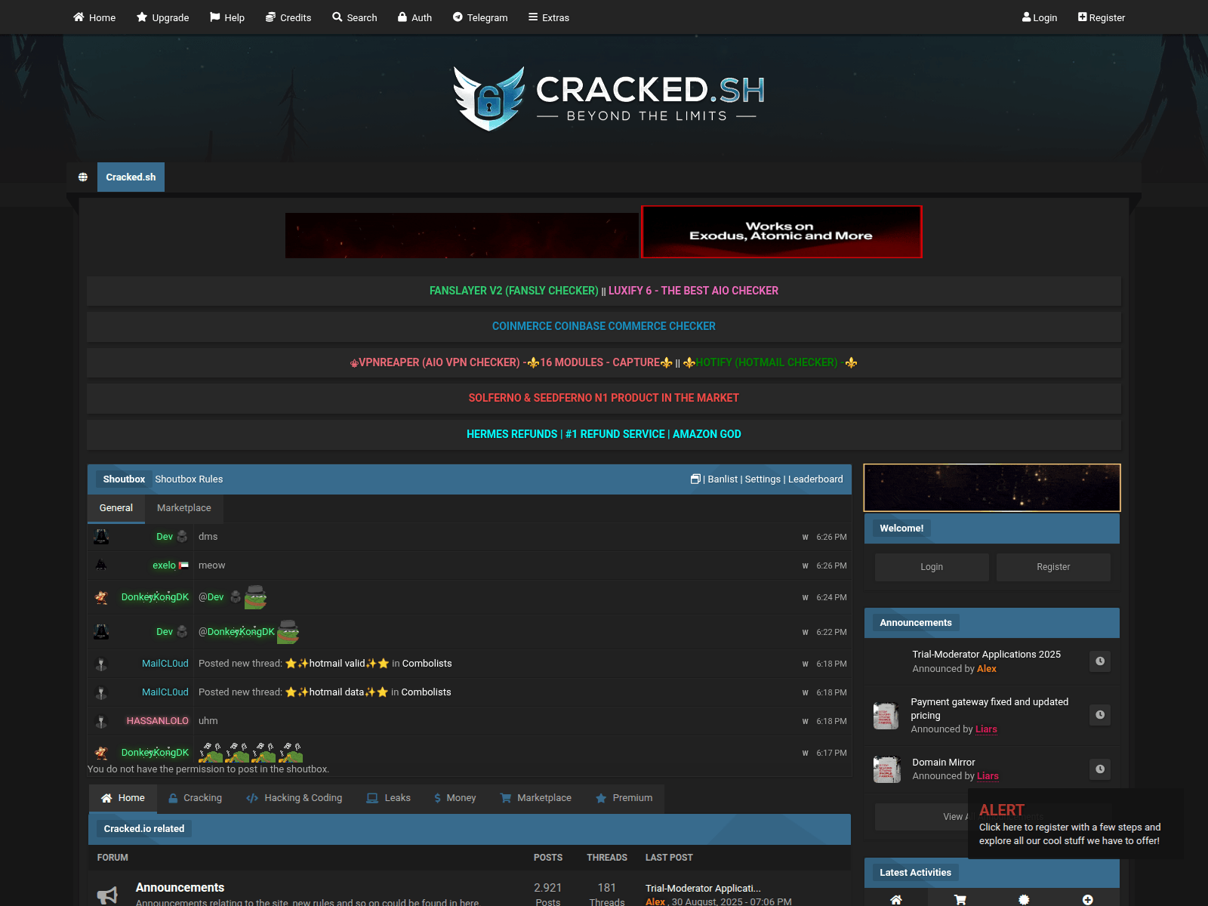
Task: Open exelo's profile from the 'meow' message
Action: [x=164, y=565]
